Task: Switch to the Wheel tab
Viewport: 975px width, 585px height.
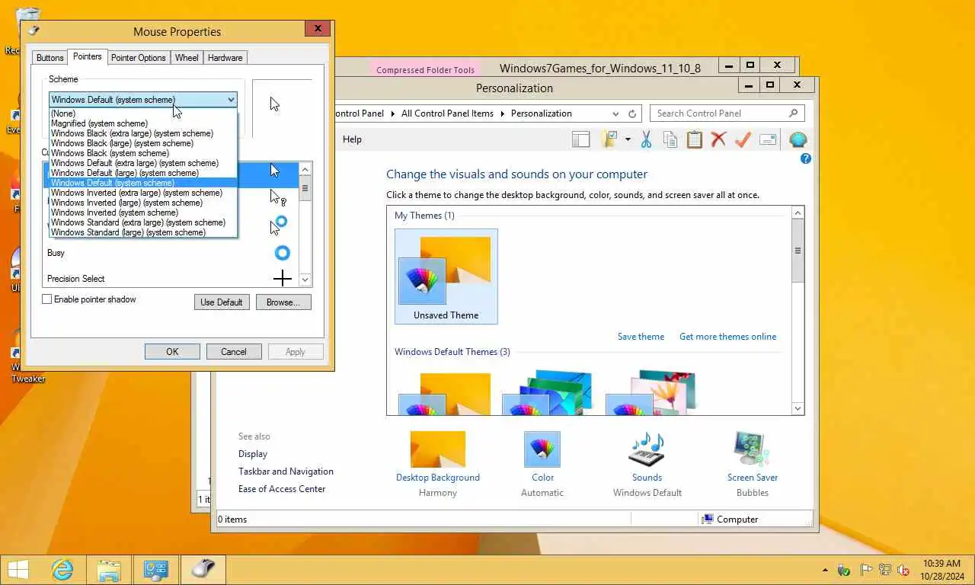Action: point(187,58)
